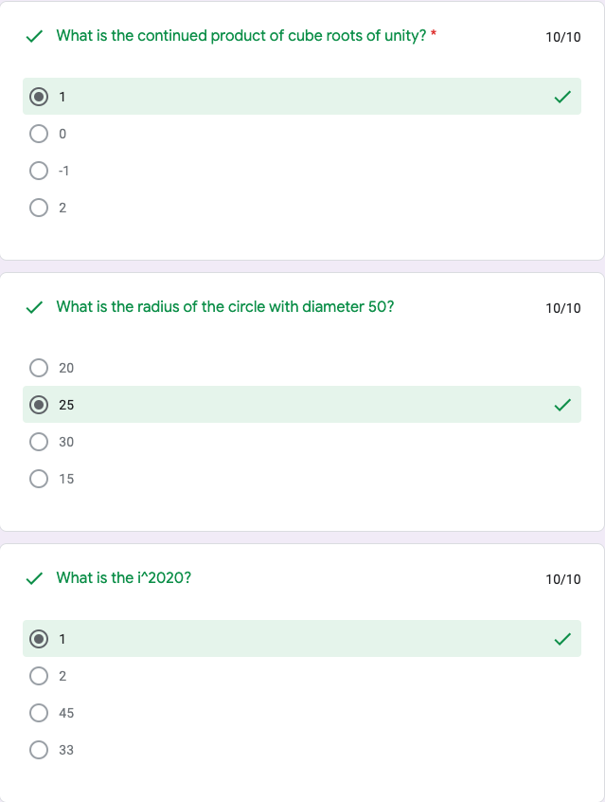Click correct-answer tick in the 25 answer row
The width and height of the screenshot is (605, 802).
click(562, 405)
